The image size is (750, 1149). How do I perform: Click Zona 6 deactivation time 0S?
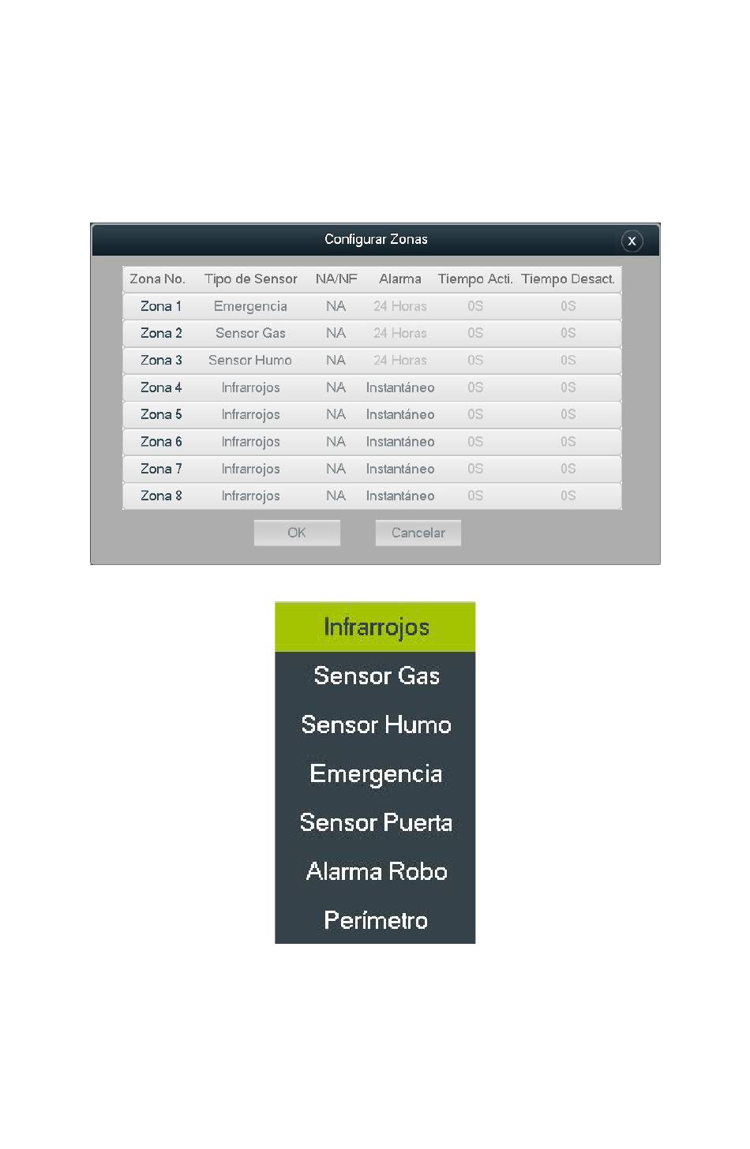coord(568,442)
